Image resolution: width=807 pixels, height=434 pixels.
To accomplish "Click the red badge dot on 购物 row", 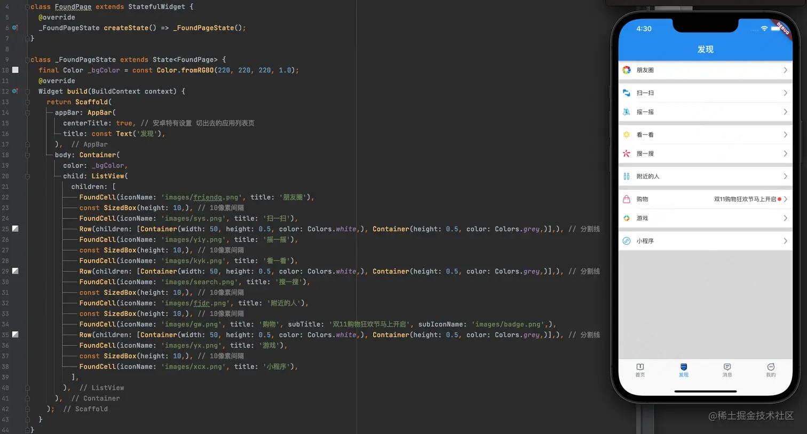I will (779, 199).
